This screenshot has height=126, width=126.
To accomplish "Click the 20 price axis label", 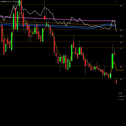I will click(x=121, y=30).
